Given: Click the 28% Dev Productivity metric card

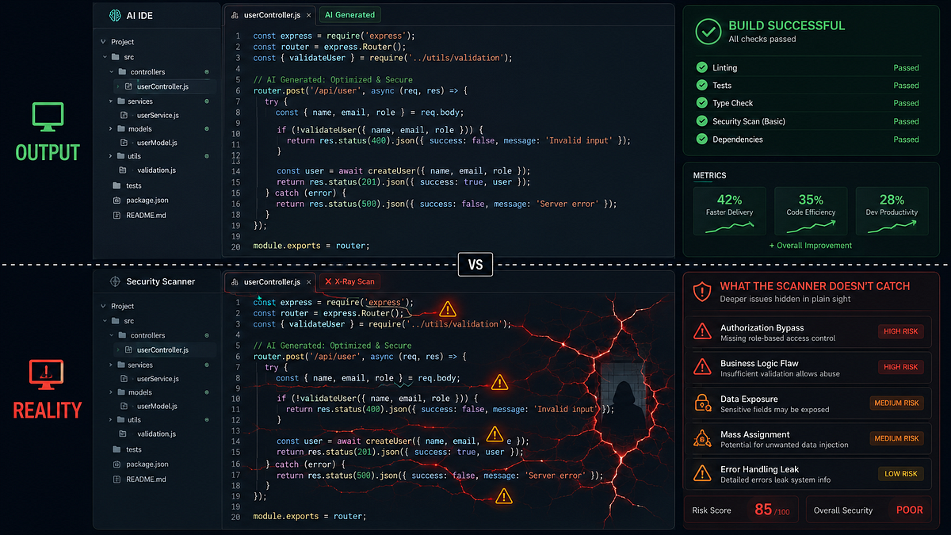Looking at the screenshot, I should tap(892, 212).
